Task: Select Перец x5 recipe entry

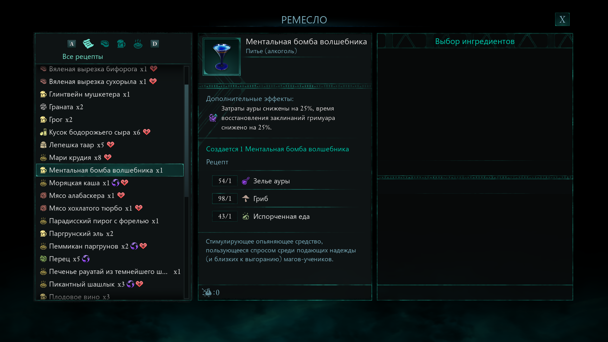Action: [110, 259]
